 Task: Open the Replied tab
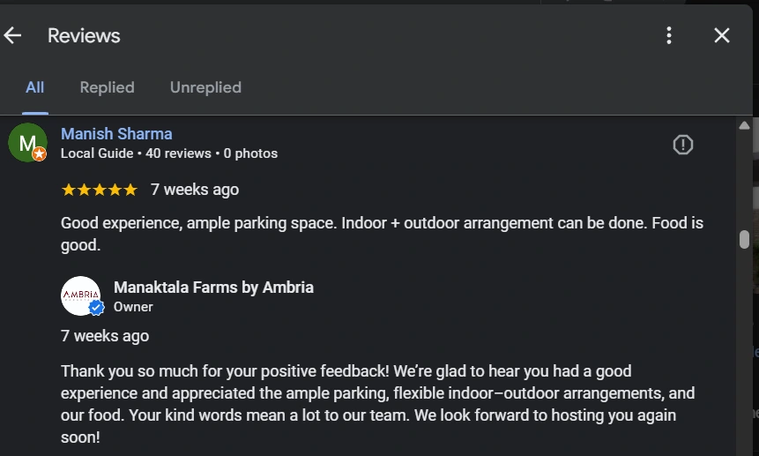[107, 87]
